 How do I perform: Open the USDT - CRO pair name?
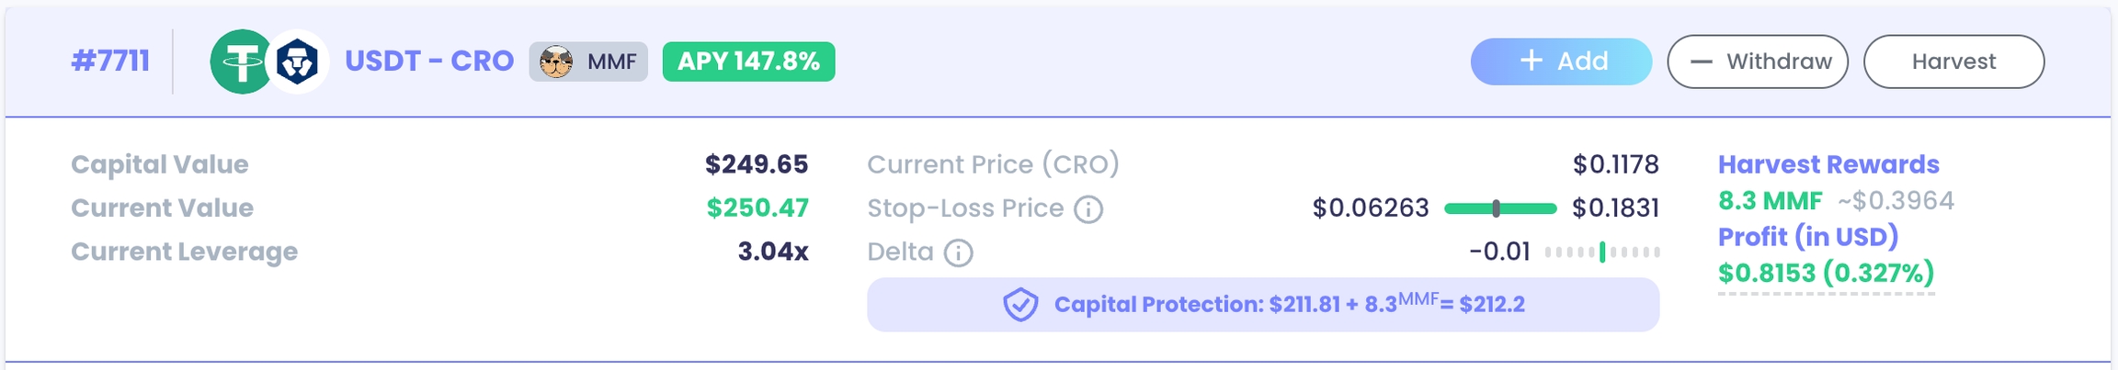pos(428,62)
